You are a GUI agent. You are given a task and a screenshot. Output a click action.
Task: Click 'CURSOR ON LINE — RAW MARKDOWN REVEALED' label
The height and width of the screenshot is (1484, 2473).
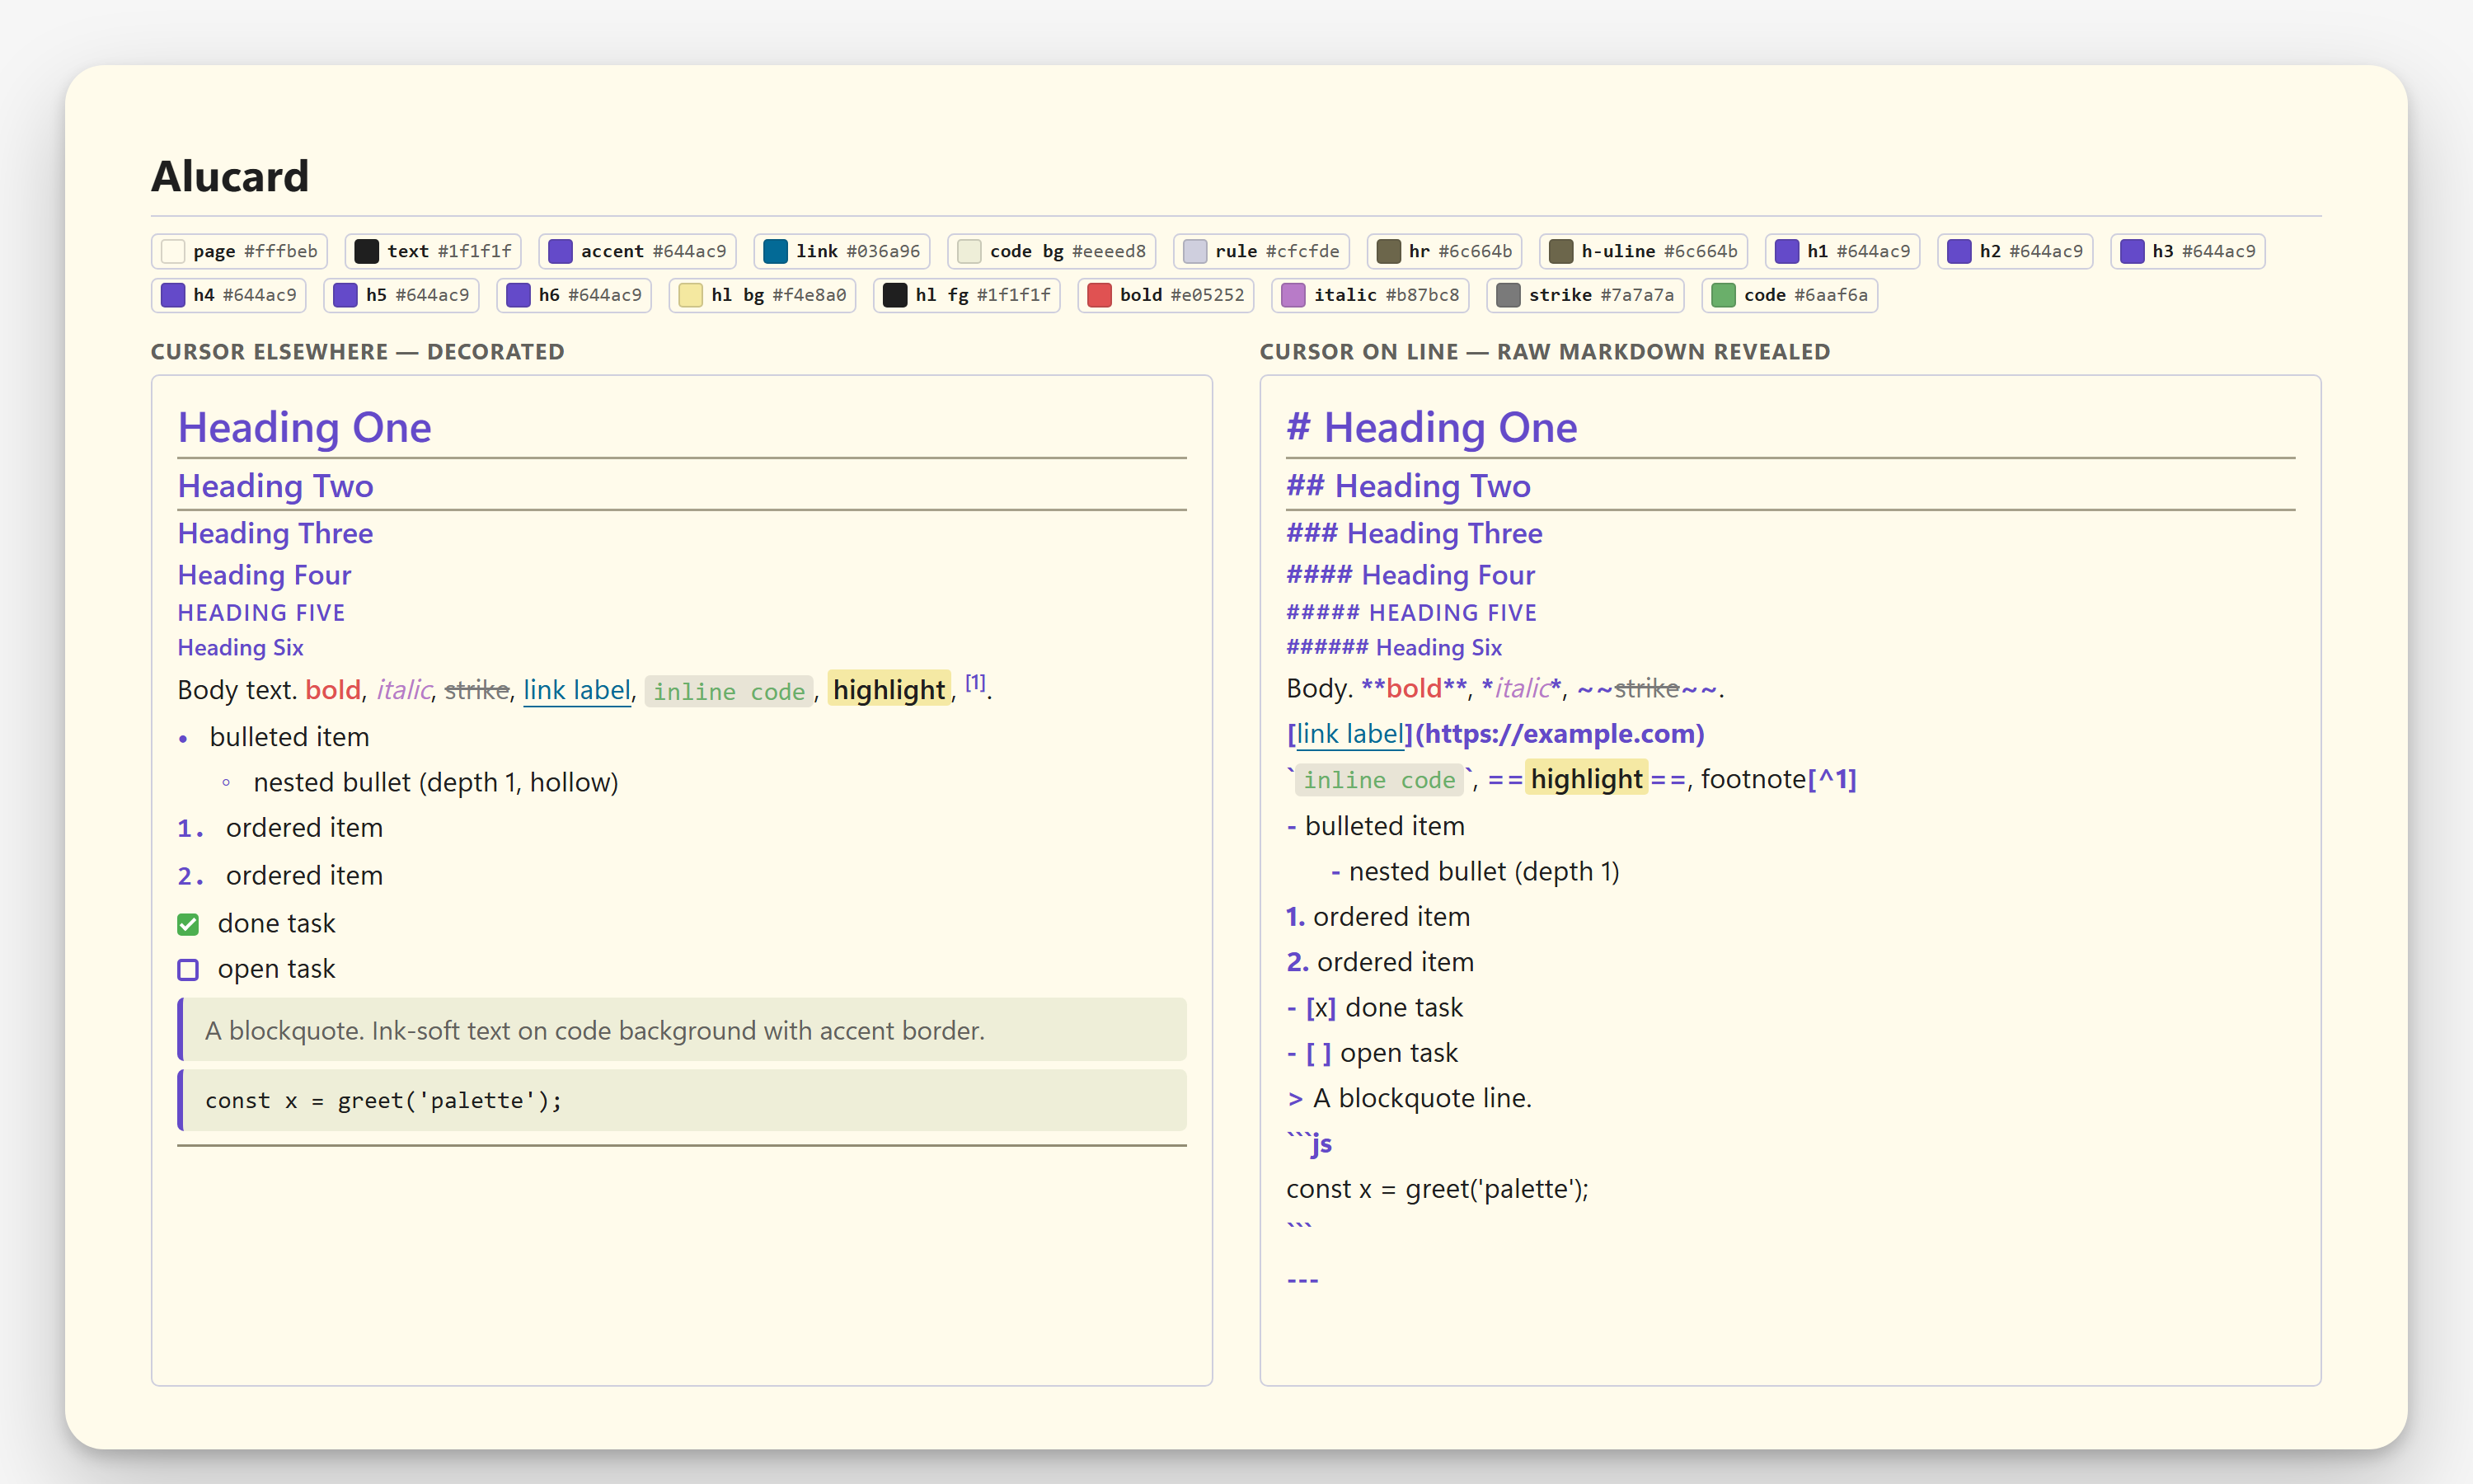tap(1546, 352)
